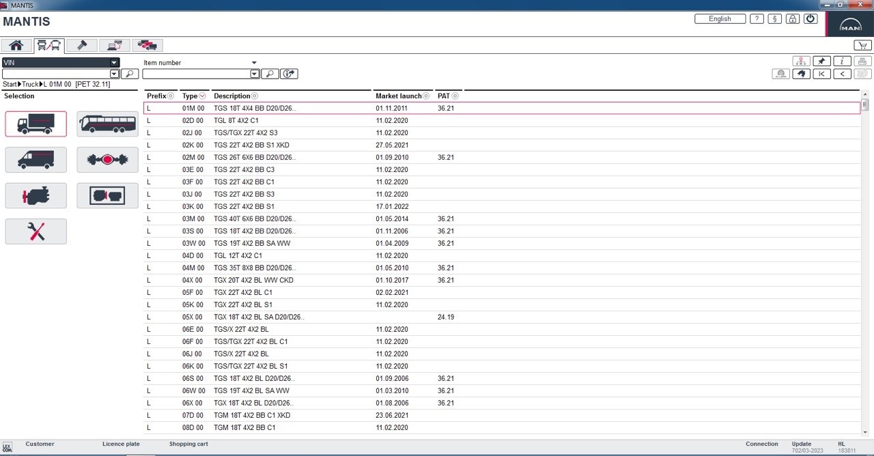Click the Shopping cart status bar label

(x=188, y=444)
